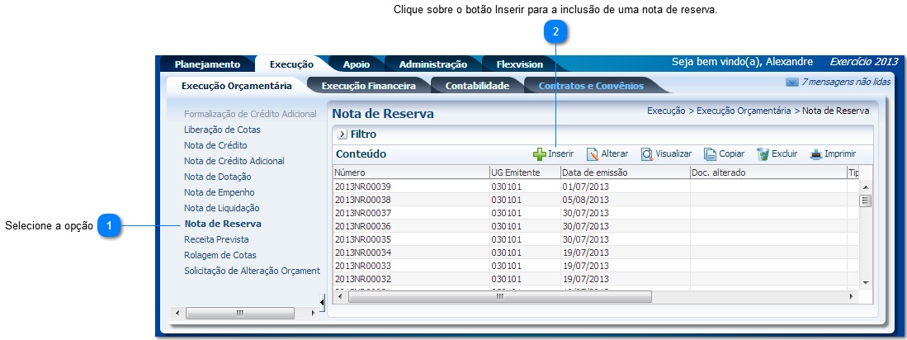Click the sidebar's horizontal scrollbar thumb
This screenshot has height=340, width=907.
(239, 313)
